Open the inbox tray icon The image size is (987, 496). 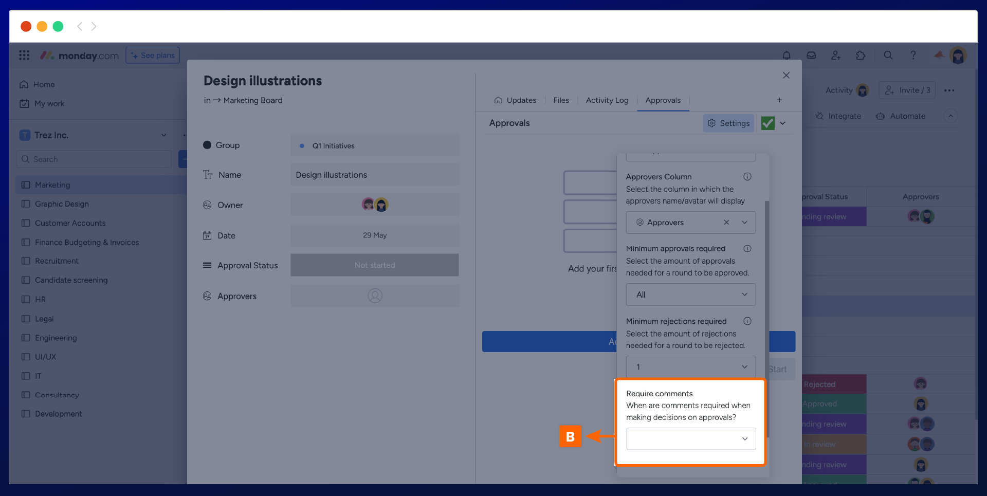coord(811,56)
